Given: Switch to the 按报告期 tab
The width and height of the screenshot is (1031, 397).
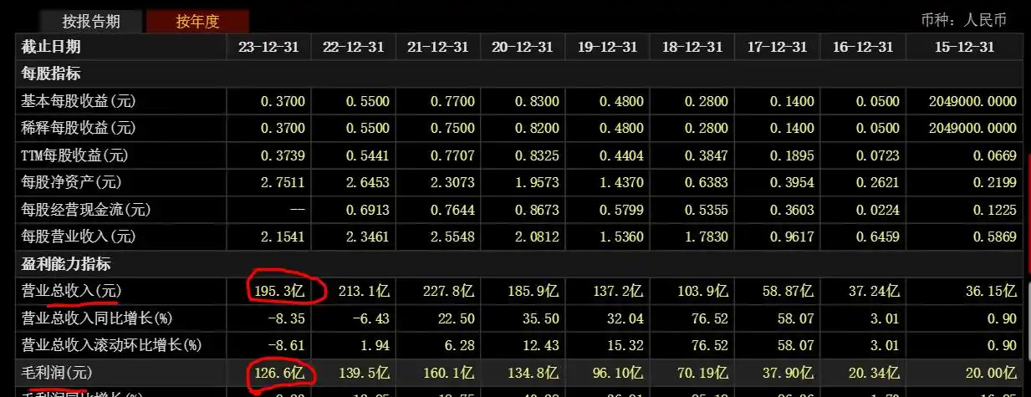Looking at the screenshot, I should [x=91, y=21].
